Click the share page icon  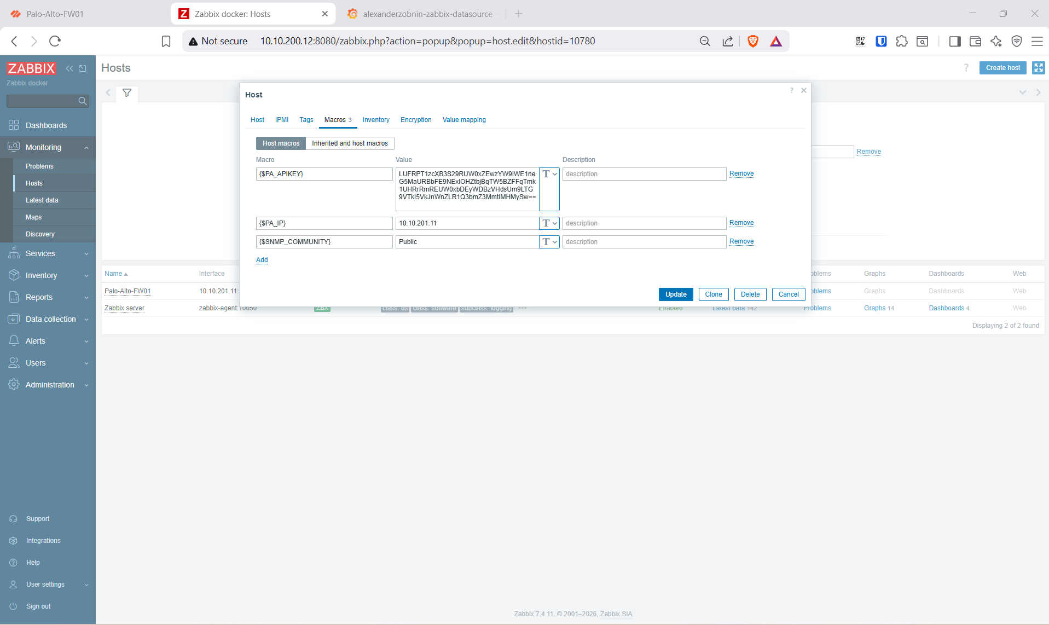[x=728, y=41]
